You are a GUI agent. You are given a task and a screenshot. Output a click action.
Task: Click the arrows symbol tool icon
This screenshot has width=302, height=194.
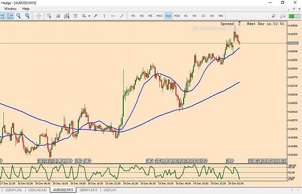[x=84, y=16]
